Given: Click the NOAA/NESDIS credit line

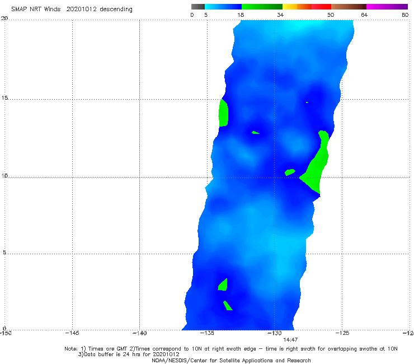Looking at the screenshot, I should click(x=231, y=360).
